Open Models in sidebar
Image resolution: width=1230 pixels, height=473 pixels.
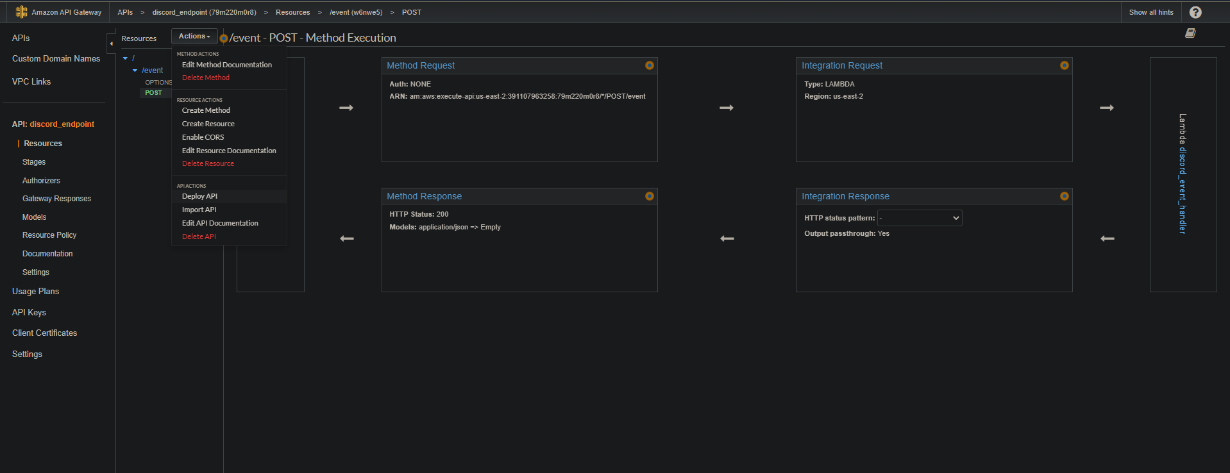point(34,217)
